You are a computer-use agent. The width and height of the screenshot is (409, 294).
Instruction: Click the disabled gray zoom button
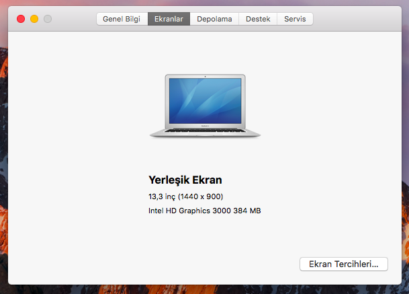coord(48,19)
